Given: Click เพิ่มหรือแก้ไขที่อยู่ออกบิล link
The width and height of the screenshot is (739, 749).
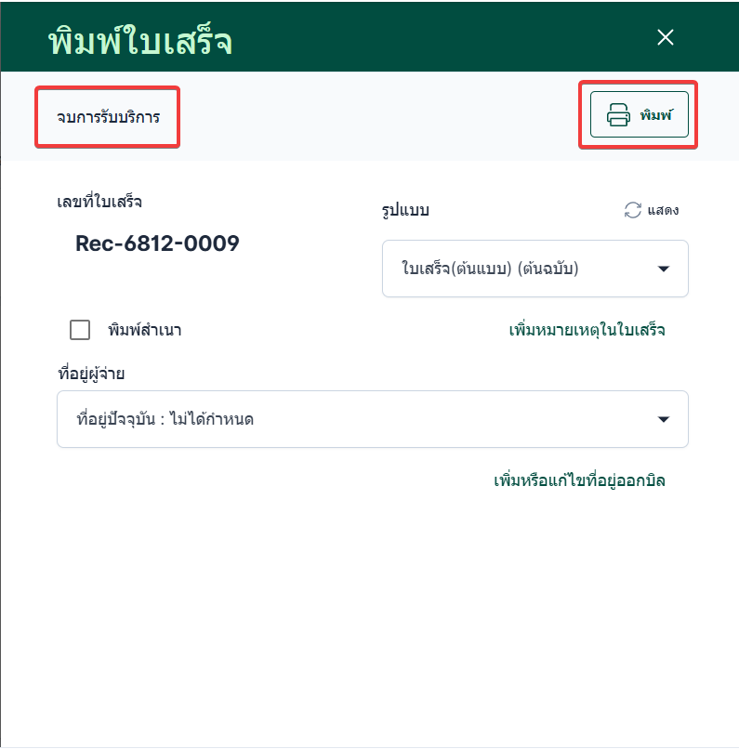Looking at the screenshot, I should point(579,480).
